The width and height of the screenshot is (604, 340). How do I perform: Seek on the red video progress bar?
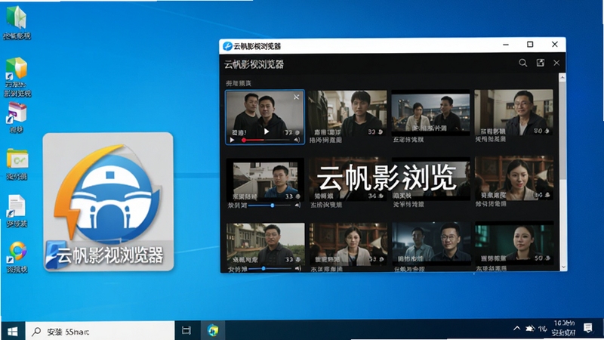tap(267, 140)
